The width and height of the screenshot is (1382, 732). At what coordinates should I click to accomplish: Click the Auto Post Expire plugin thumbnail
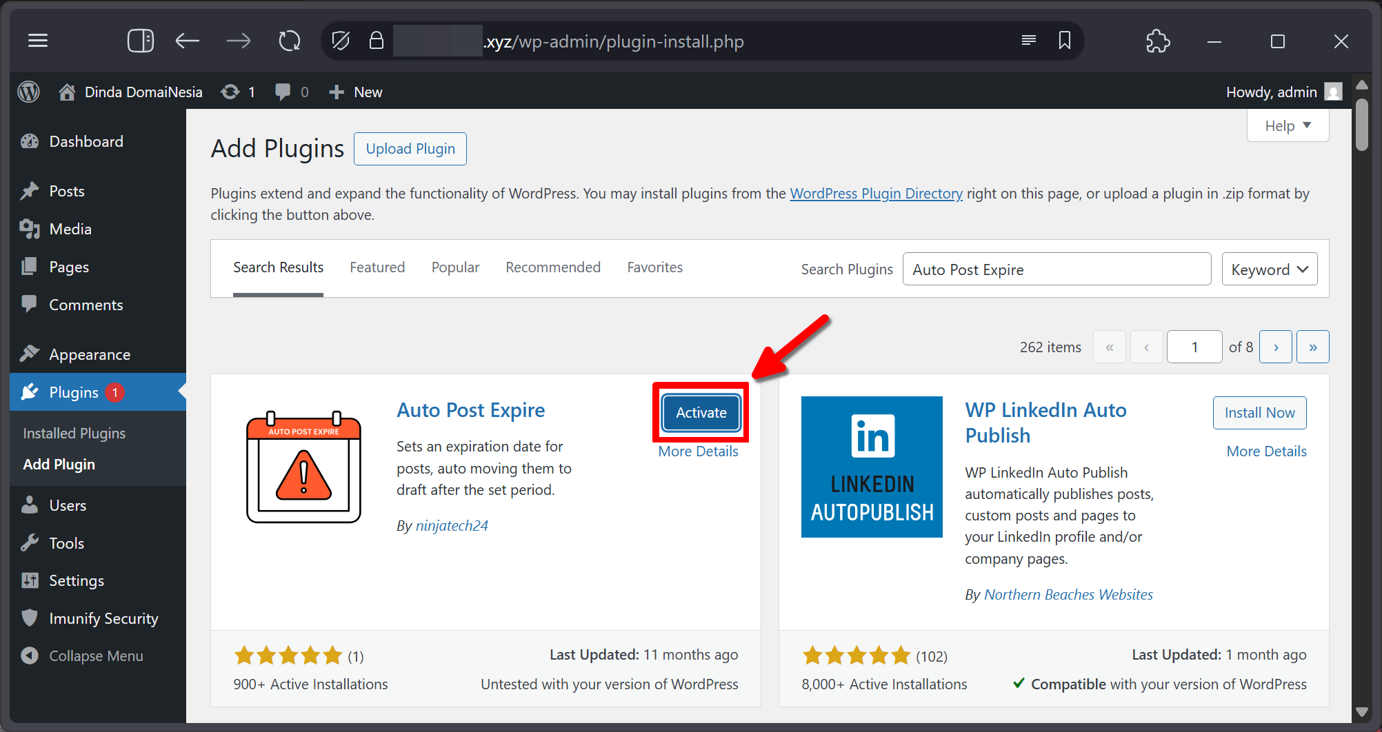click(x=304, y=467)
